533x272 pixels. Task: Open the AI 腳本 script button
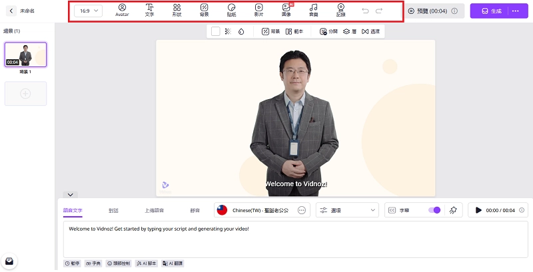(x=147, y=263)
